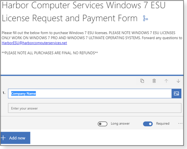The height and width of the screenshot is (149, 187).
Task: Select question number 1 label
Action: pos(4,93)
